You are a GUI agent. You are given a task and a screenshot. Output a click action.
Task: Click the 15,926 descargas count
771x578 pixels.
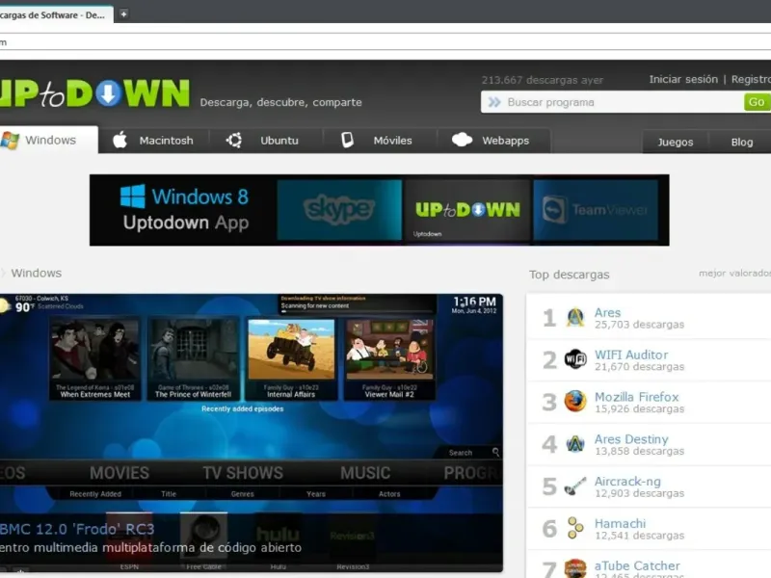639,408
